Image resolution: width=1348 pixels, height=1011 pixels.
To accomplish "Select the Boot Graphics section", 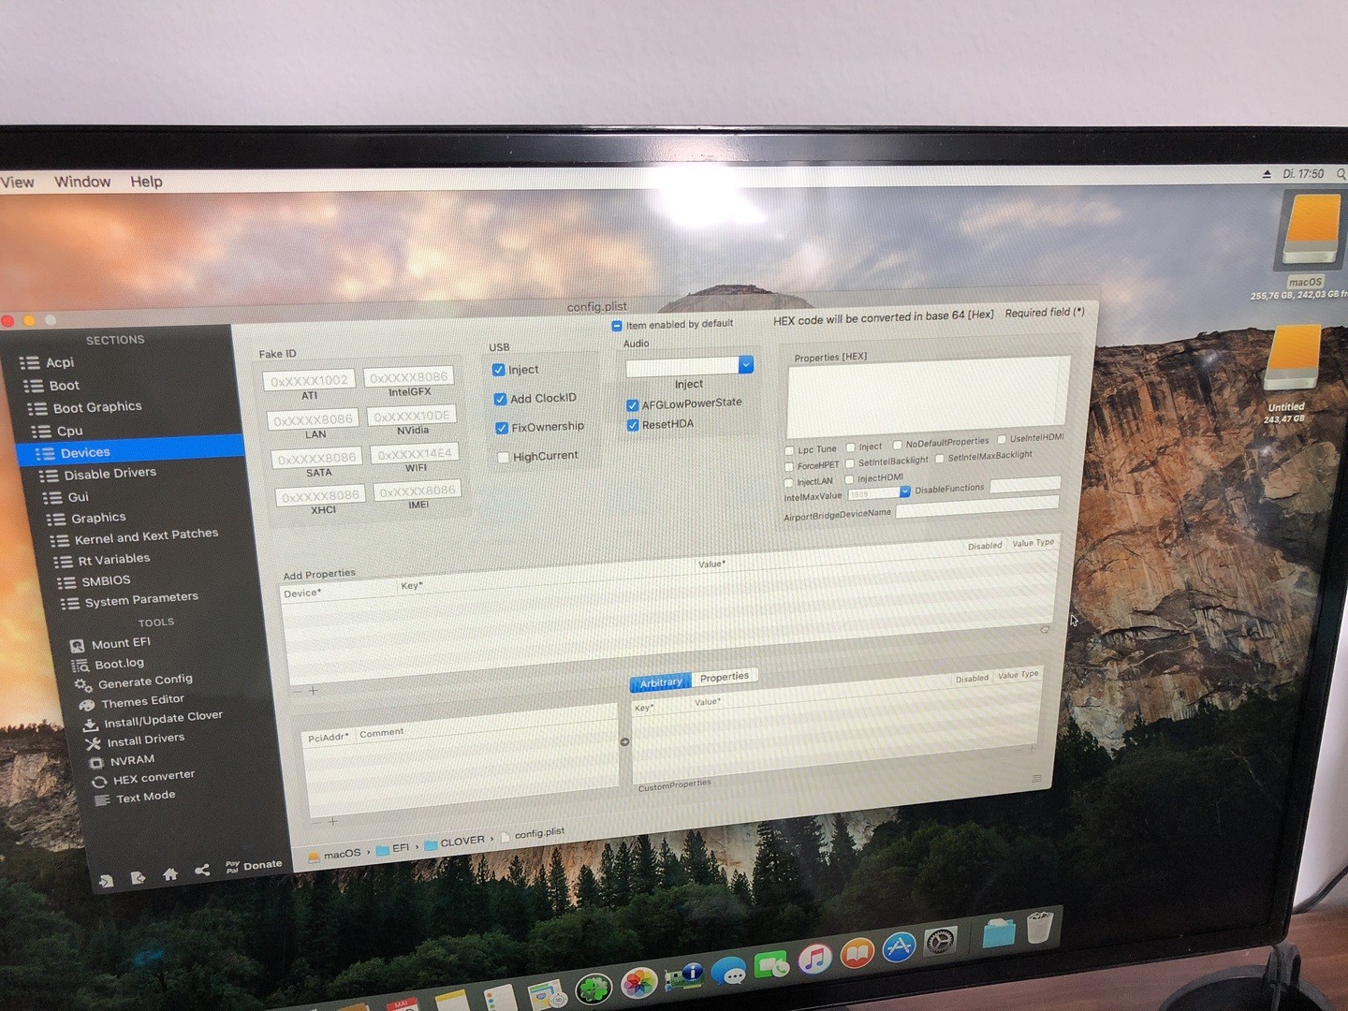I will 97,407.
